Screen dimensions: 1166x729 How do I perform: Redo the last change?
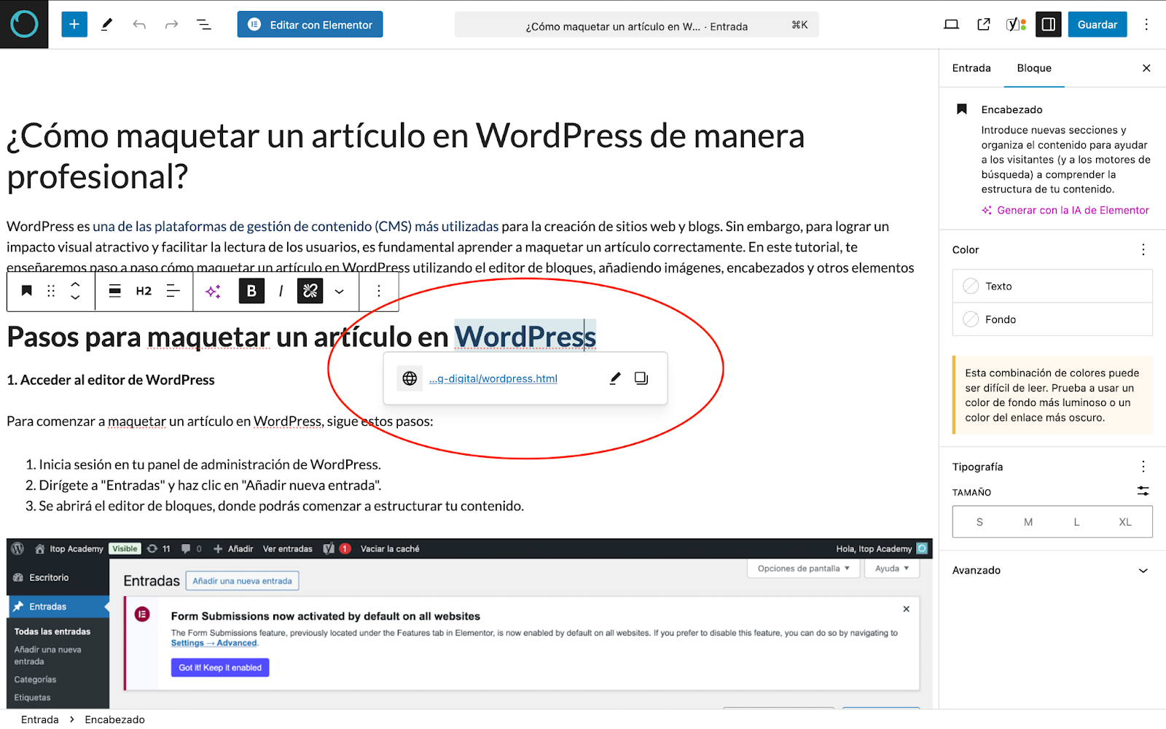(171, 25)
